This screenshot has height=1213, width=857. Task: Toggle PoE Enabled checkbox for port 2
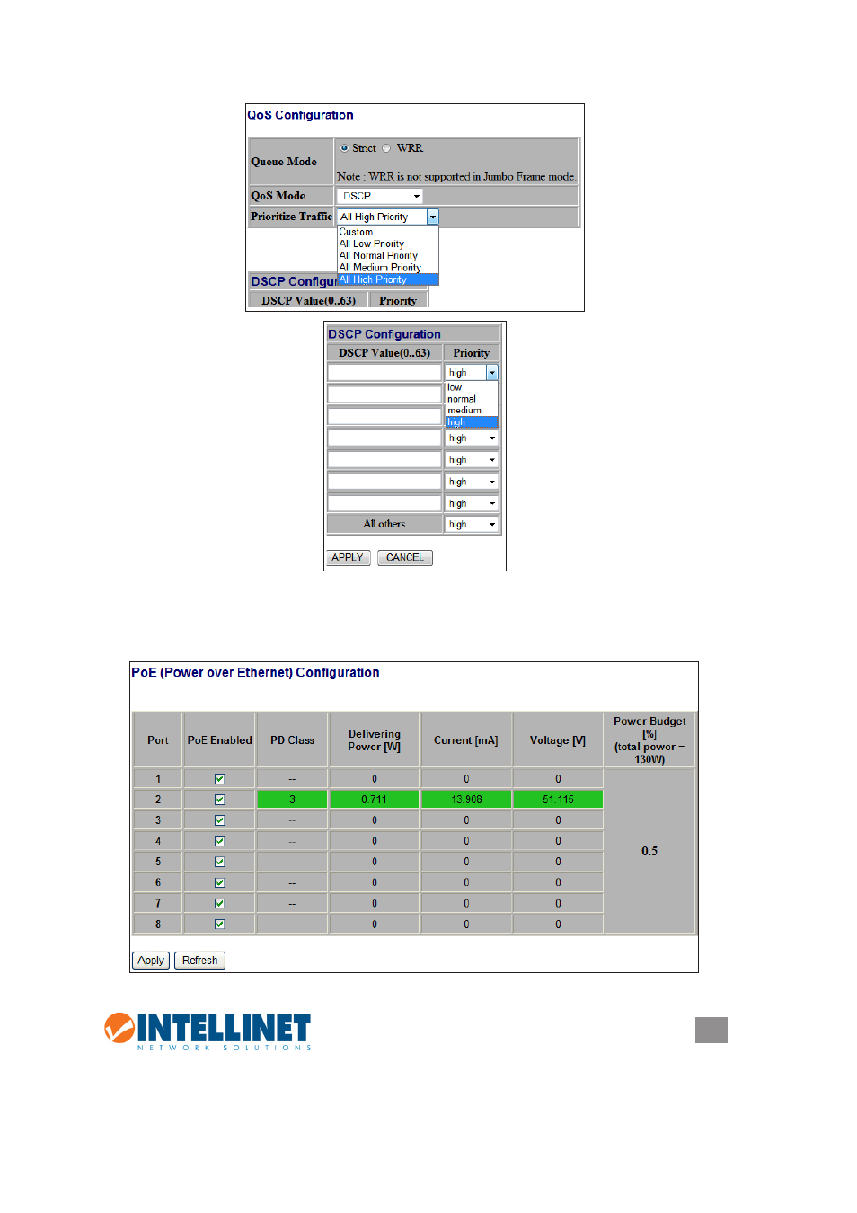pos(219,800)
